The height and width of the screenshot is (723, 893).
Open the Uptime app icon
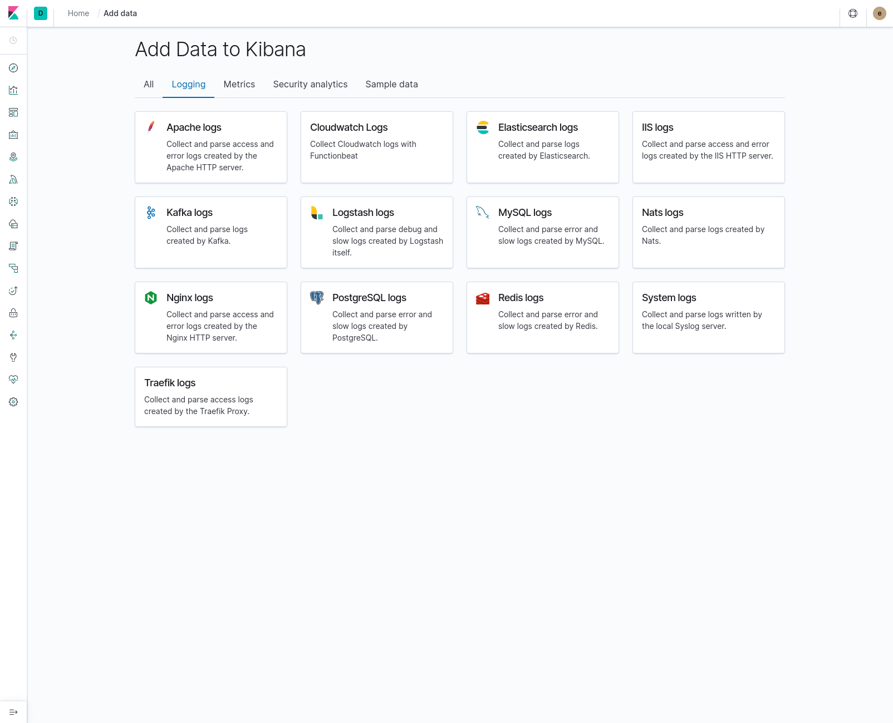pos(13,291)
